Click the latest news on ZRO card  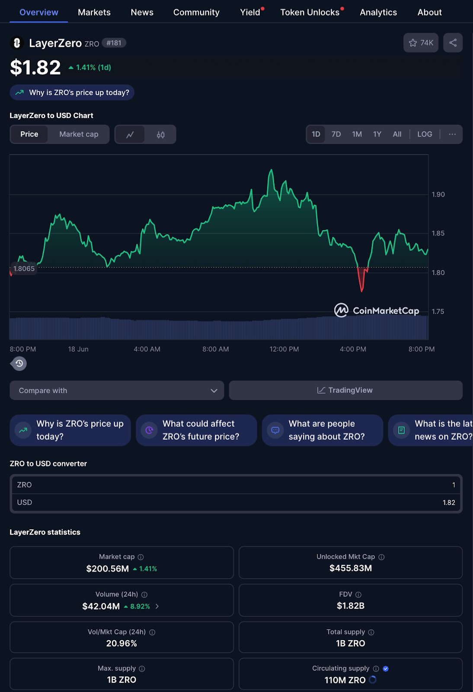[431, 430]
